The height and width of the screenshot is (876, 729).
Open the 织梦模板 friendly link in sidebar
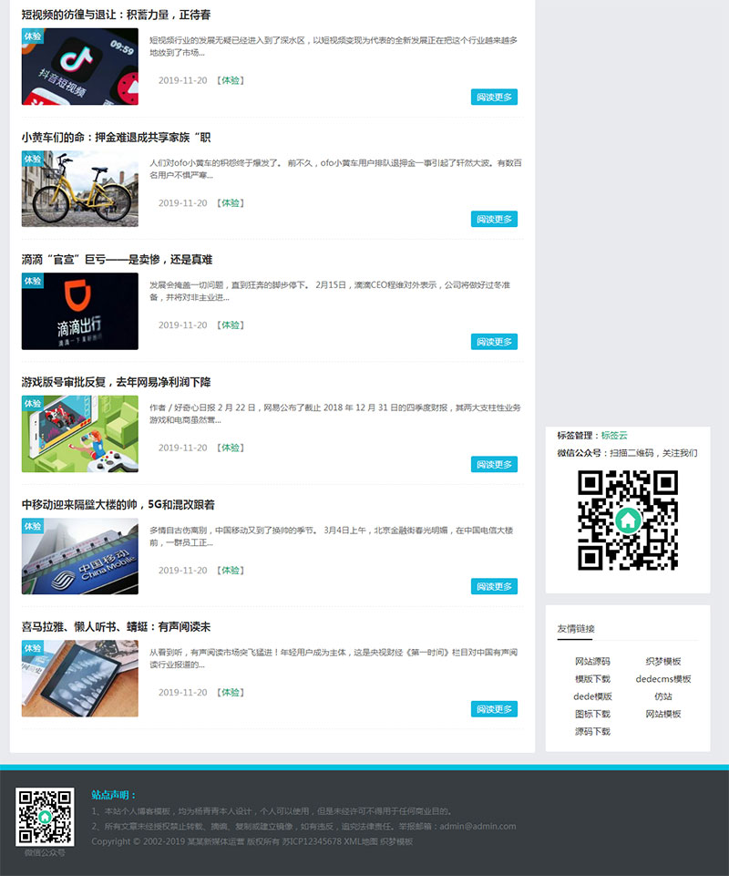pos(663,662)
